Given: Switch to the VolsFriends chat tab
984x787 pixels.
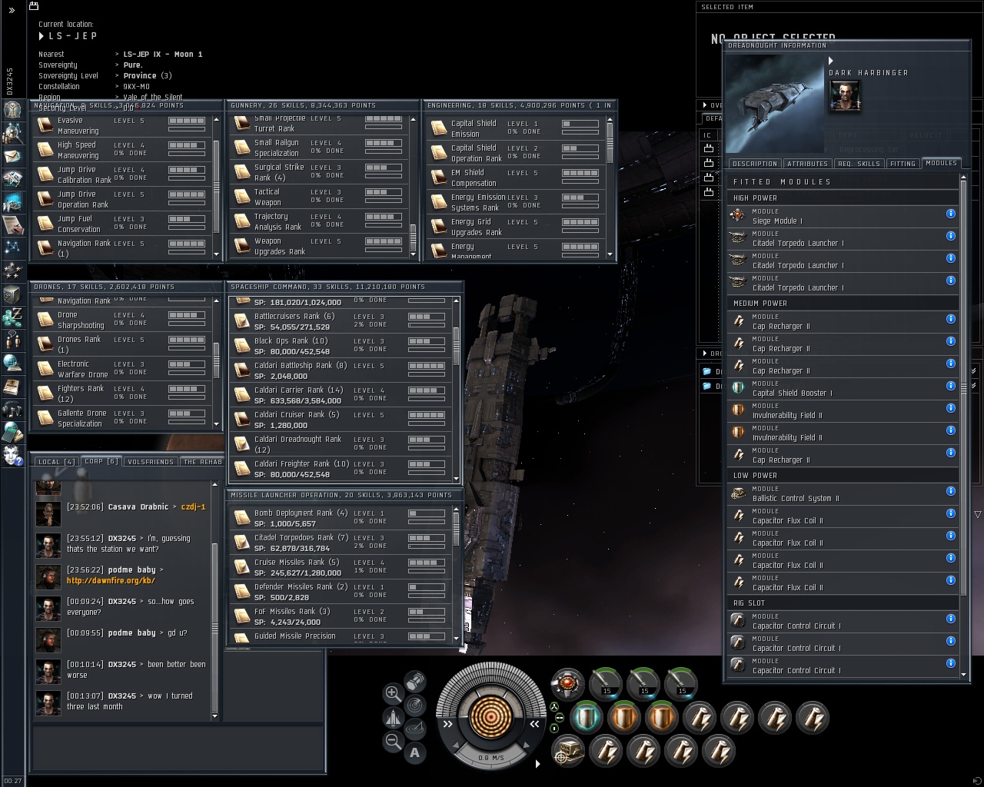Looking at the screenshot, I should click(x=151, y=462).
